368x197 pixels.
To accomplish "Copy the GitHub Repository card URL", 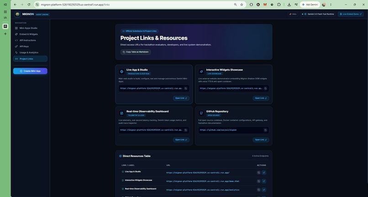I will (x=265, y=130).
